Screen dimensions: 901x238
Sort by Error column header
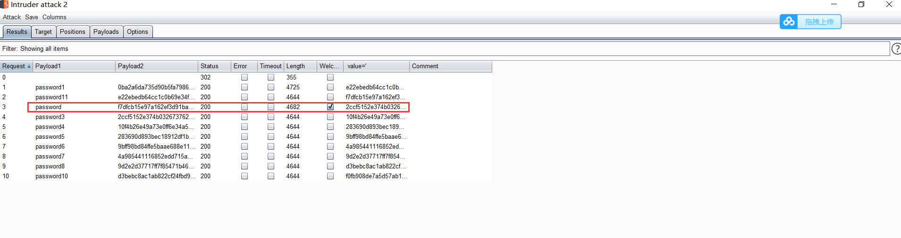tap(244, 66)
